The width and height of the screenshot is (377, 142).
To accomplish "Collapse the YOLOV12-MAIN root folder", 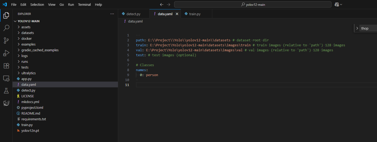I will (15, 21).
